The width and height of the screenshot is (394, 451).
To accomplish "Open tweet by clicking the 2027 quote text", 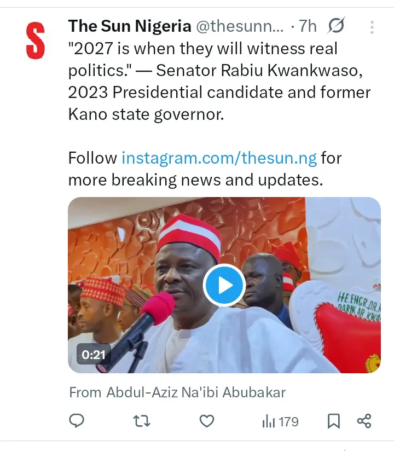I will point(202,49).
